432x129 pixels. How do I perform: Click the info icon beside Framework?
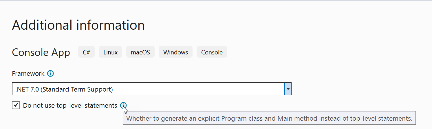click(50, 74)
